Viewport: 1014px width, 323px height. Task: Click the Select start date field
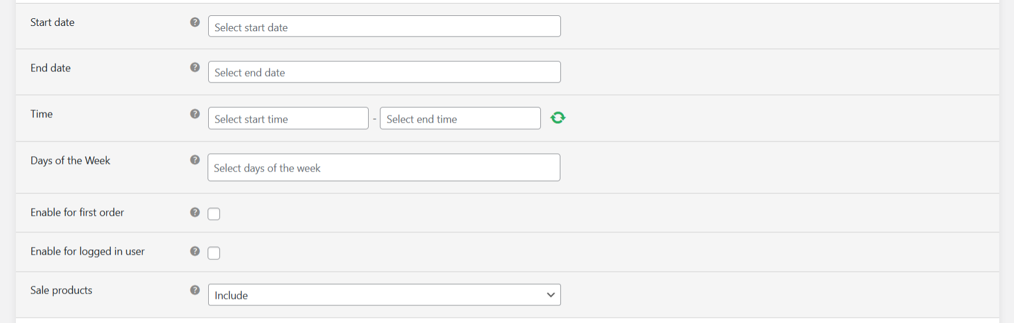click(385, 27)
